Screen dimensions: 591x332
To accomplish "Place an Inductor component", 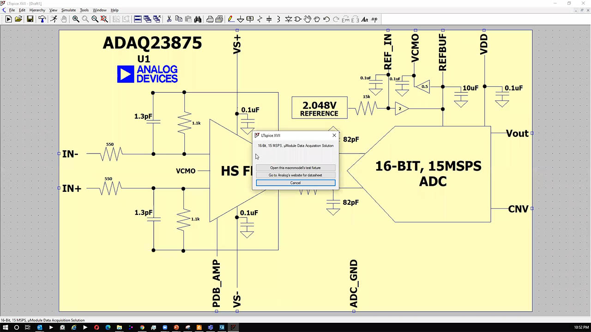I will point(279,19).
